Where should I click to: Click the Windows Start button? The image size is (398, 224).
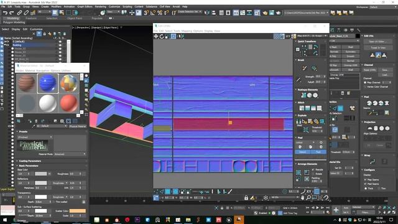[5, 220]
